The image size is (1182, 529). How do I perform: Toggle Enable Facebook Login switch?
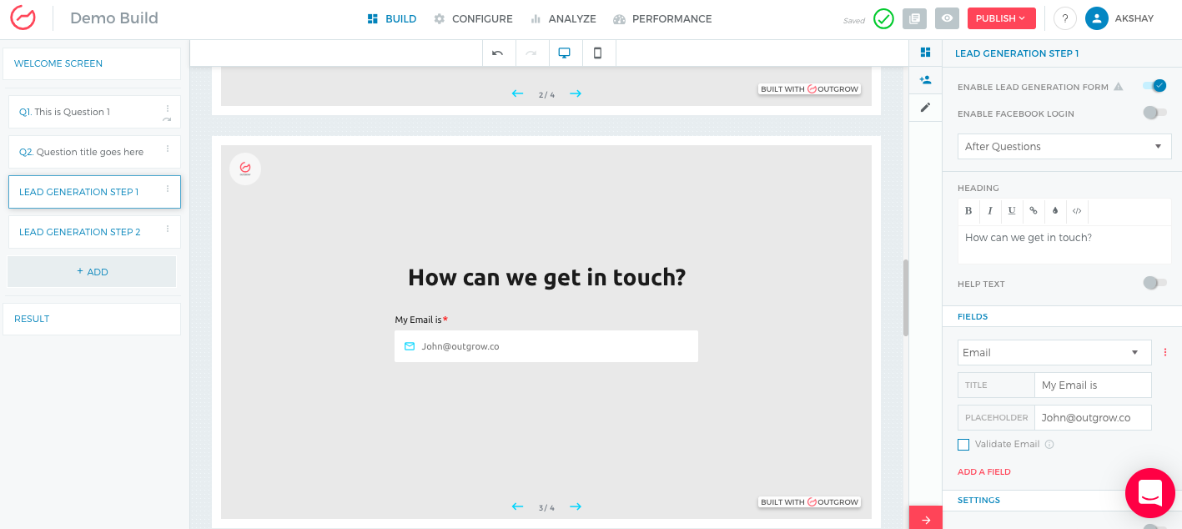coord(1154,113)
